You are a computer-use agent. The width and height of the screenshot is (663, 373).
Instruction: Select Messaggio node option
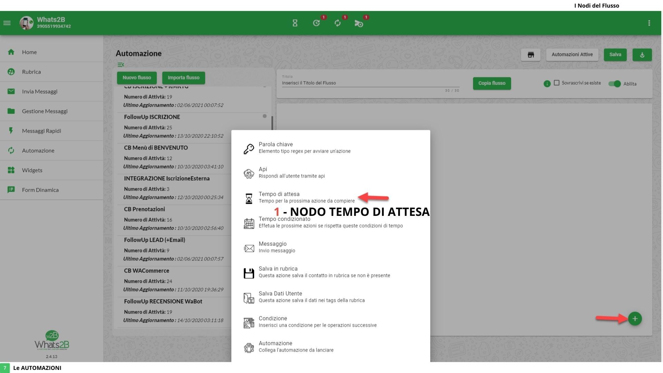point(331,248)
